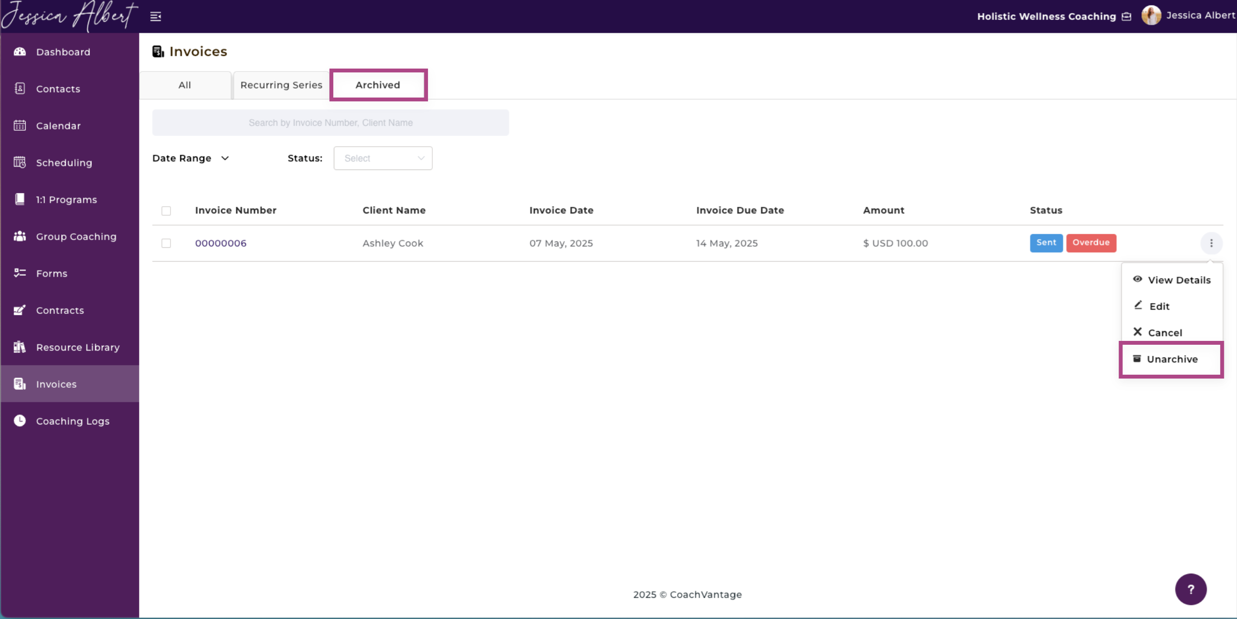Choose Unarchive from the context menu
The width and height of the screenshot is (1237, 619).
coord(1172,359)
